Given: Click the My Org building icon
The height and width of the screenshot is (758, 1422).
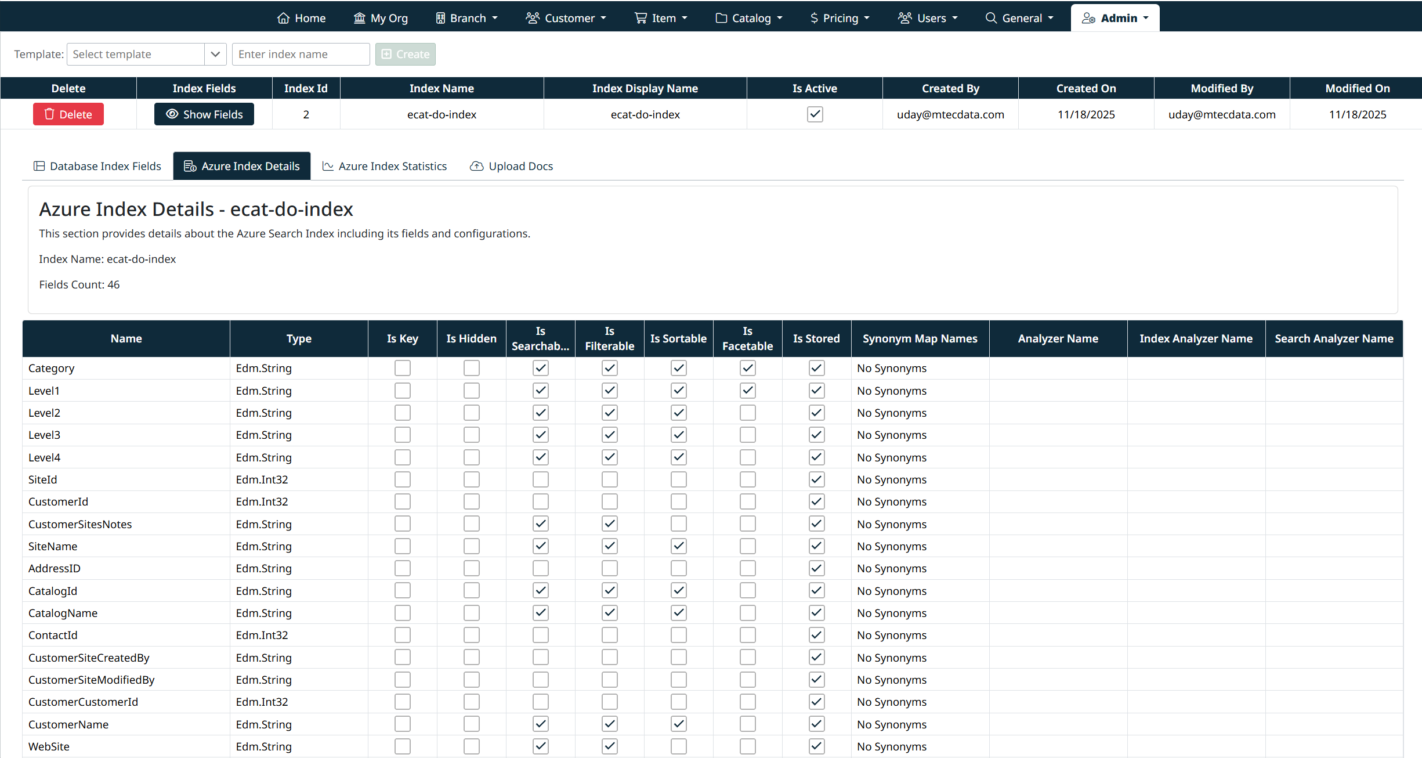Looking at the screenshot, I should coord(360,18).
